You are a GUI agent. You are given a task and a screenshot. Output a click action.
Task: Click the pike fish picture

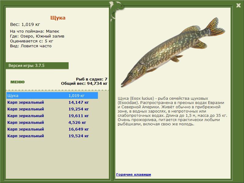click(x=173, y=52)
